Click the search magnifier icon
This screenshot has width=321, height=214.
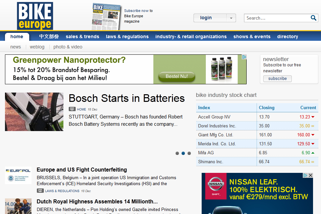point(313,18)
